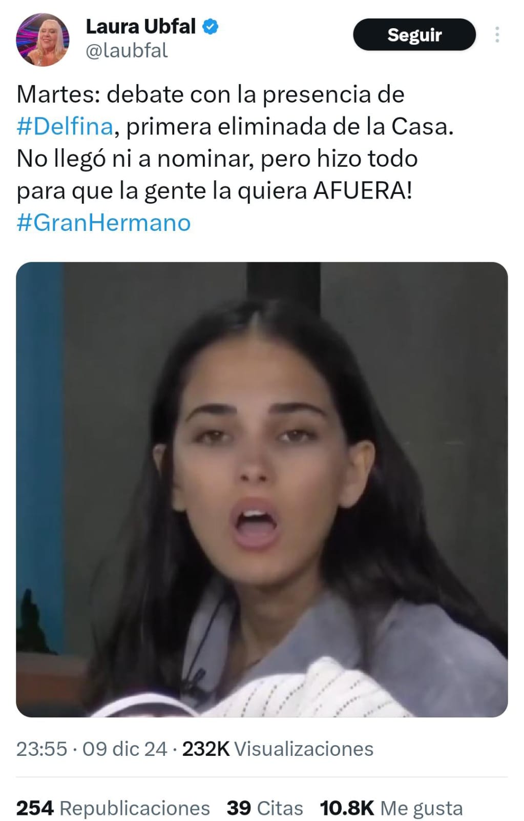Open the three-dot more options menu
The image size is (524, 821).
497,34
